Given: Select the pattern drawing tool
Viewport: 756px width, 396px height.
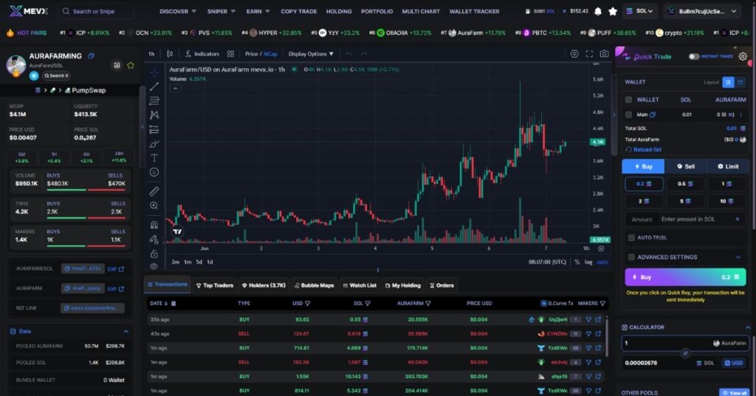Looking at the screenshot, I should click(154, 115).
